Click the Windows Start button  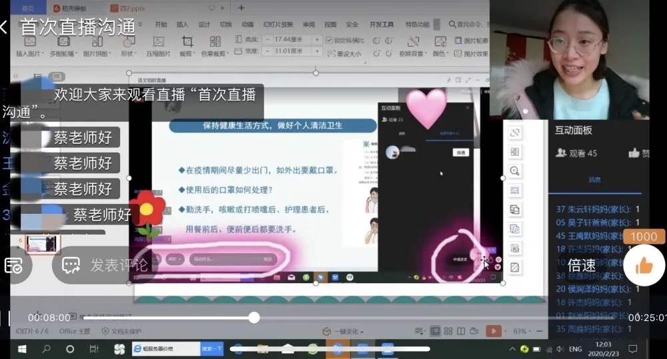(x=21, y=348)
